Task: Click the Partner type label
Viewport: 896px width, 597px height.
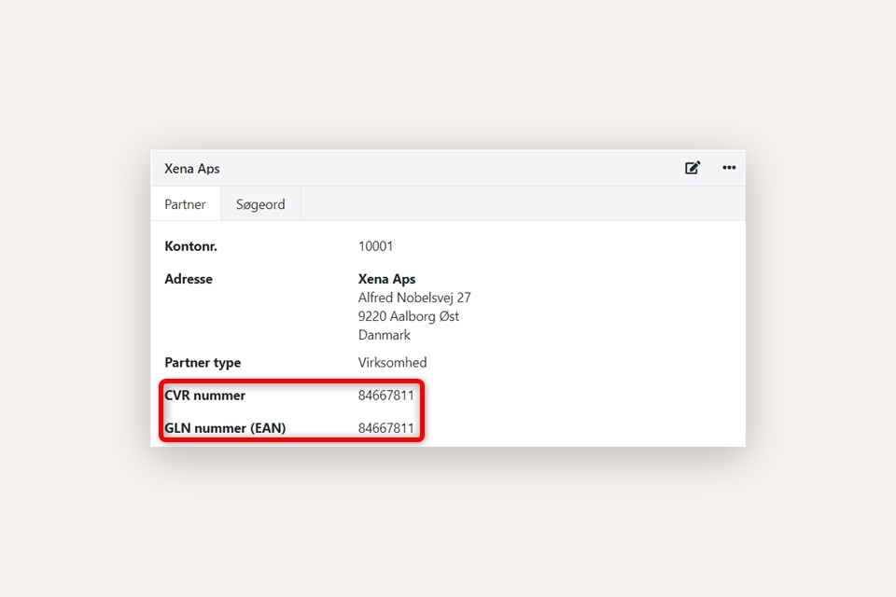Action: click(203, 363)
